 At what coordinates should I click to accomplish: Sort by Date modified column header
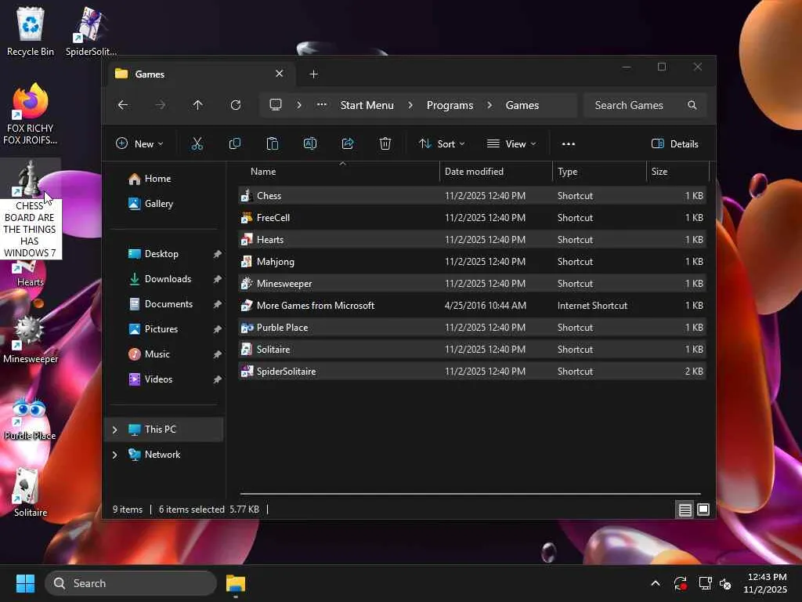pyautogui.click(x=496, y=172)
